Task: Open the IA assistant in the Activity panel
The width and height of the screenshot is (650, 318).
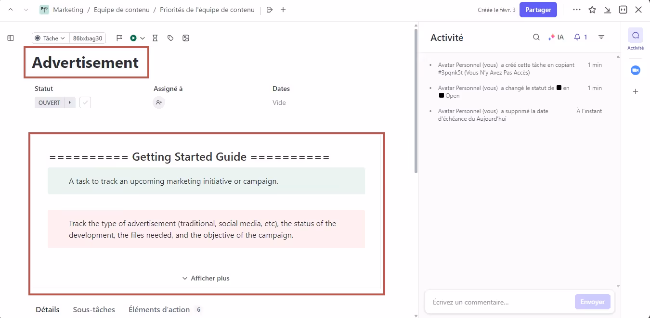Action: click(x=556, y=37)
